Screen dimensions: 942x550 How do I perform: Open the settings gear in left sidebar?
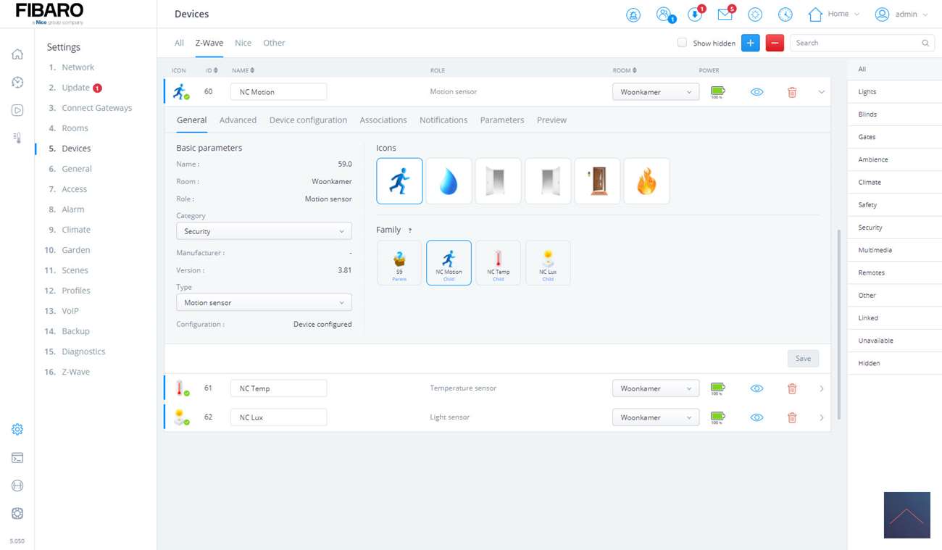(x=17, y=430)
